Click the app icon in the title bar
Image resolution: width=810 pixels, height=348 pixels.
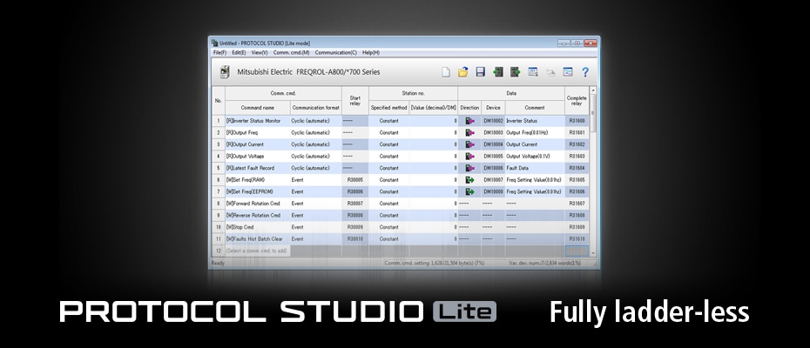[x=214, y=43]
